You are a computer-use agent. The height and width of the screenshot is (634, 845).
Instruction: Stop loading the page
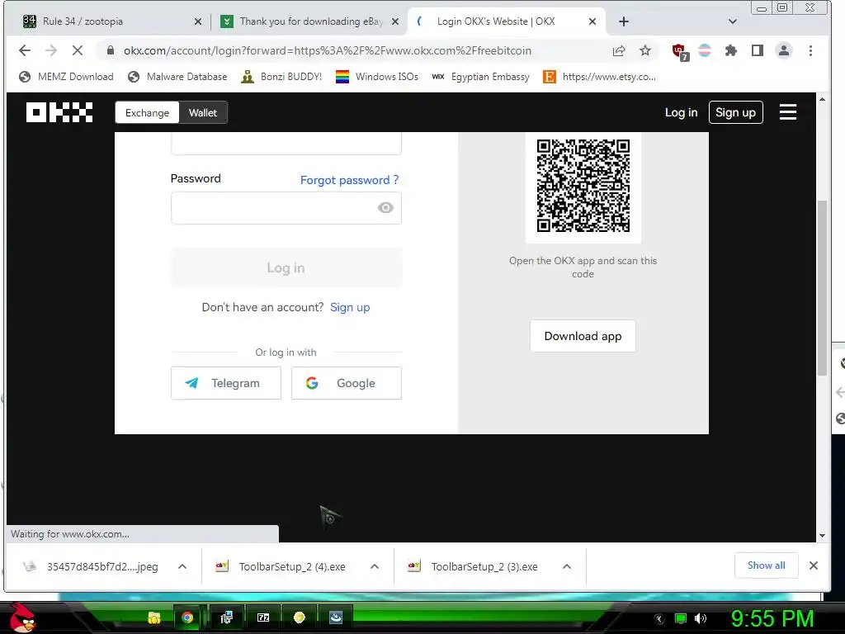tap(77, 50)
